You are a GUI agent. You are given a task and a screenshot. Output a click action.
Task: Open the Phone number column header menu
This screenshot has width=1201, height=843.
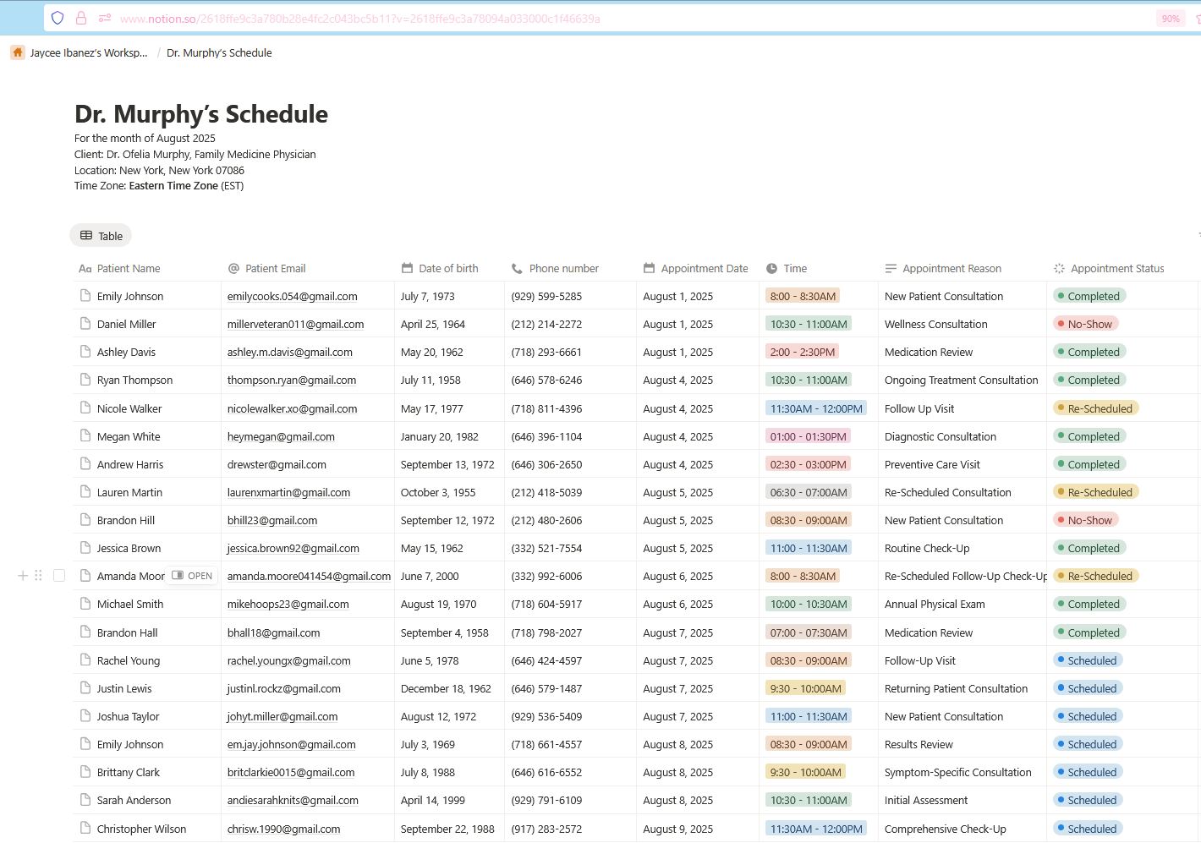(x=570, y=268)
